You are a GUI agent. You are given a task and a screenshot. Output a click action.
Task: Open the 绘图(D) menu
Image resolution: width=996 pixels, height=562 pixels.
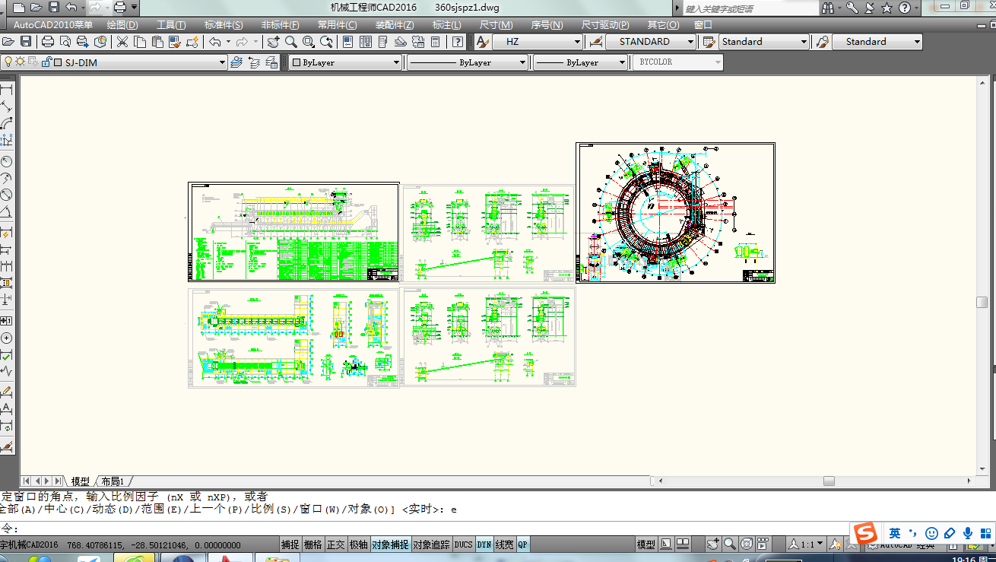pyautogui.click(x=122, y=25)
